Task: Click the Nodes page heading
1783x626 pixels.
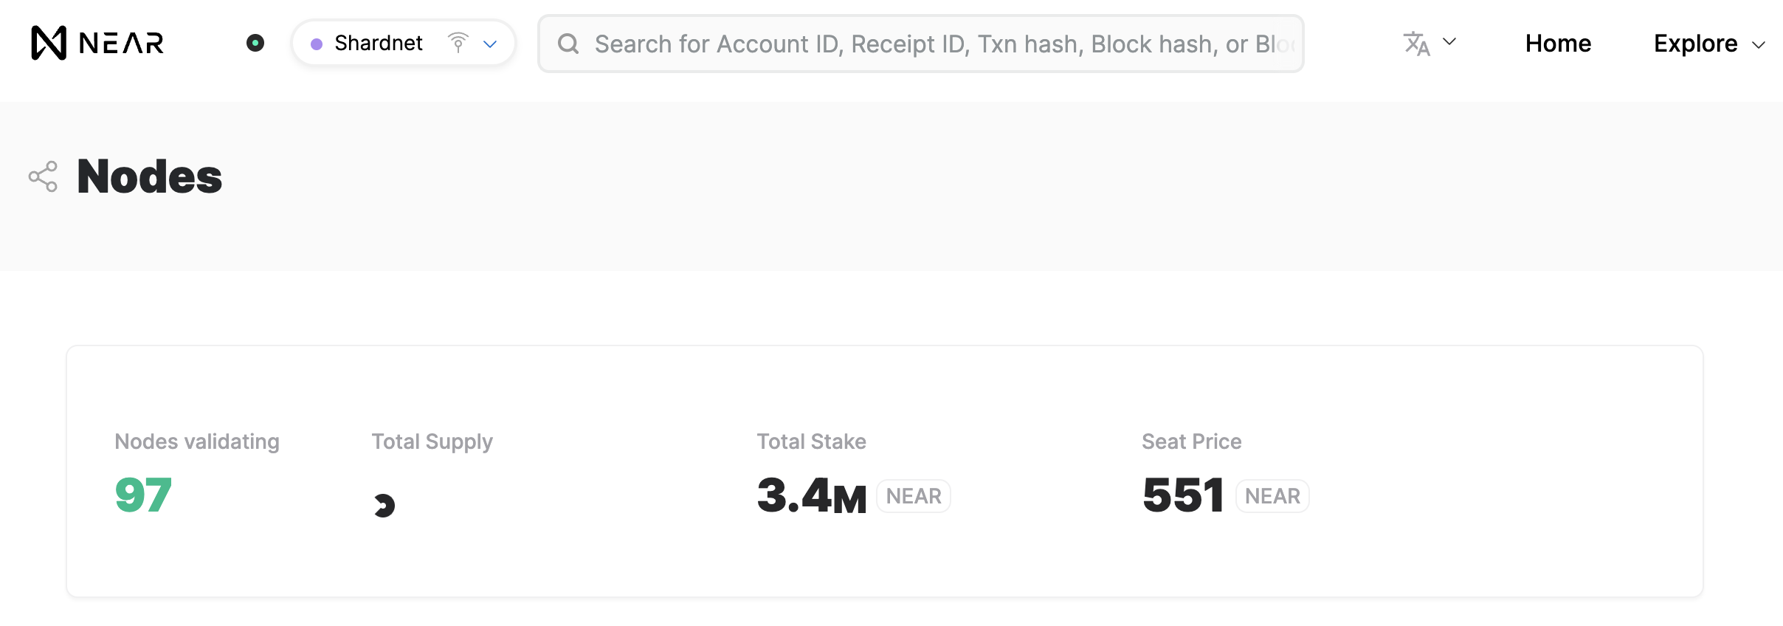Action: [x=149, y=176]
